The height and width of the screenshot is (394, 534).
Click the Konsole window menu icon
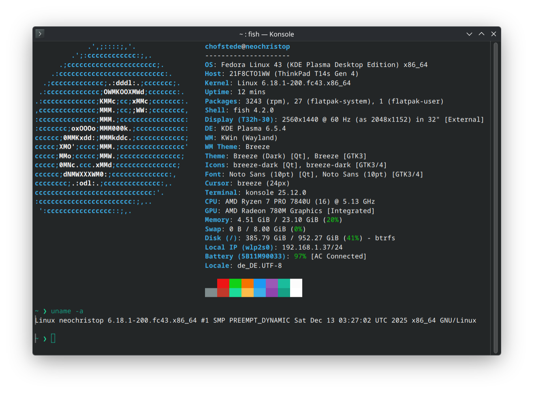coord(40,34)
